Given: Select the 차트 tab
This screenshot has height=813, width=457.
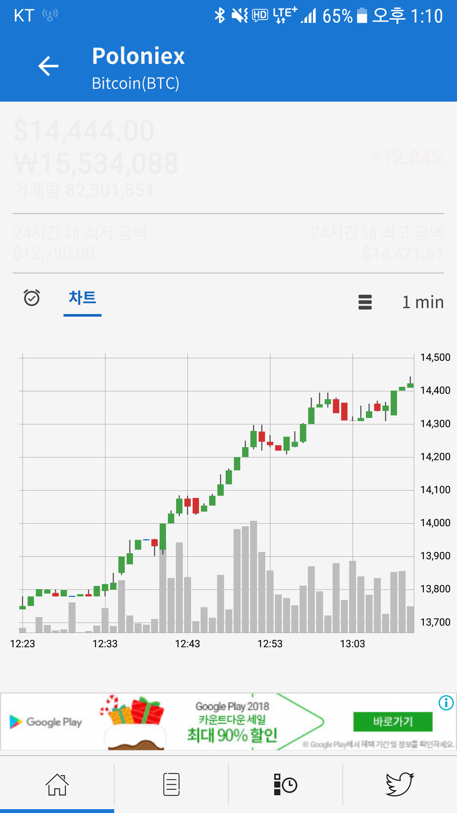Looking at the screenshot, I should point(82,298).
